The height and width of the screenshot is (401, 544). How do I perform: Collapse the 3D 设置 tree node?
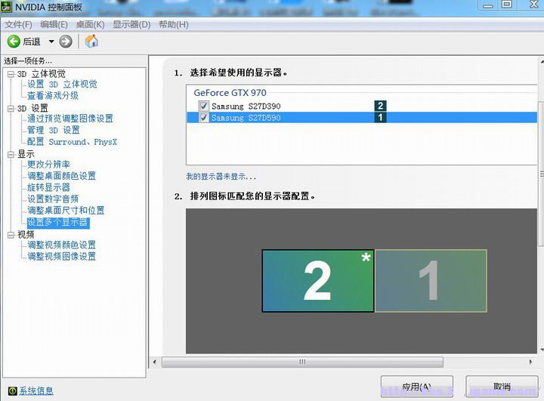(x=11, y=109)
